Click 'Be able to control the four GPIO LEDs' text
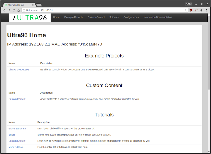211x154 pixels. coord(98,69)
